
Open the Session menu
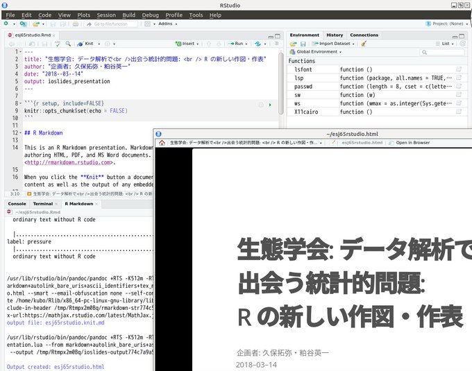[106, 15]
